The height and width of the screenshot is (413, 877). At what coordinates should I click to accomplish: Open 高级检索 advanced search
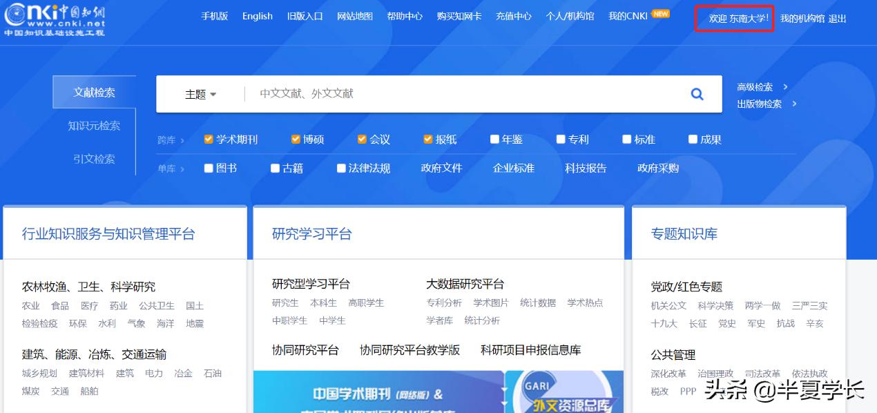click(755, 87)
